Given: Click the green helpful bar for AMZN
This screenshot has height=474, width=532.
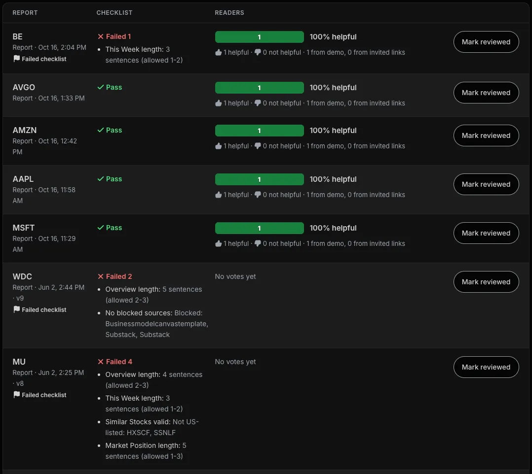Looking at the screenshot, I should (x=260, y=131).
